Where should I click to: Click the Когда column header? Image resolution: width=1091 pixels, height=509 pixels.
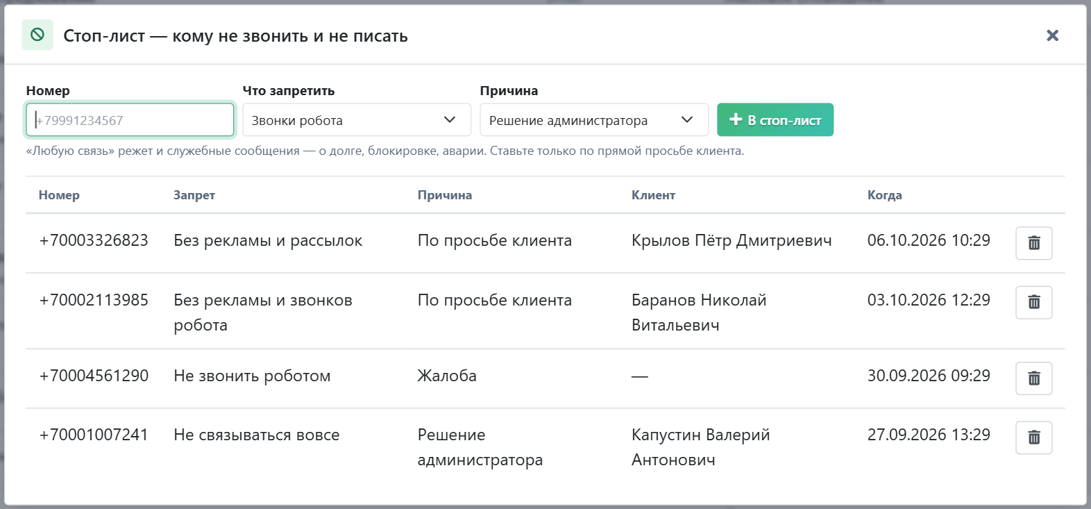tap(885, 195)
